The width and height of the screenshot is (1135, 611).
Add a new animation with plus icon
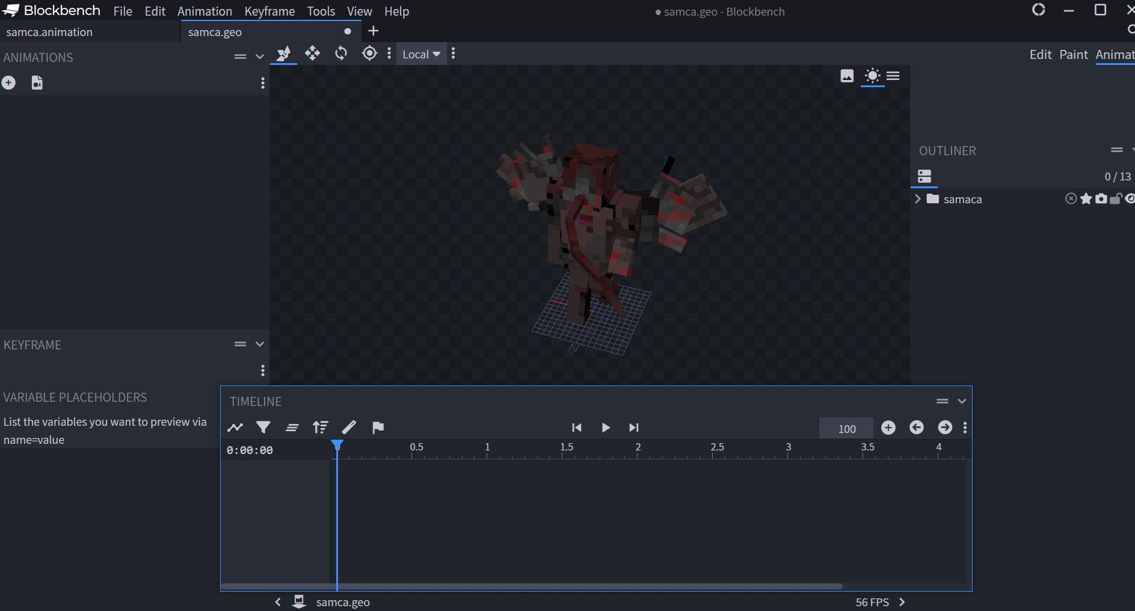[8, 83]
